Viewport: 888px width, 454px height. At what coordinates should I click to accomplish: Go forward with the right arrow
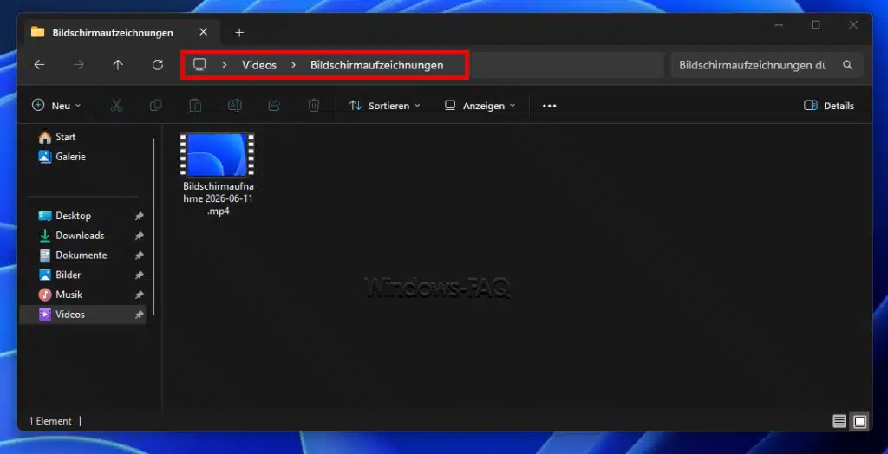(x=79, y=65)
